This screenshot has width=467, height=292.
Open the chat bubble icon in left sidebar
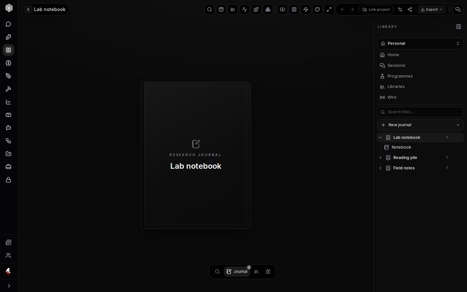click(8, 24)
